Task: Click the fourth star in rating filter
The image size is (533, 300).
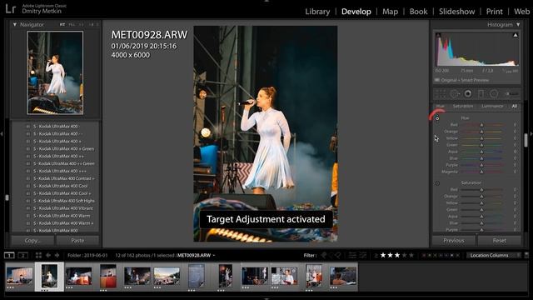Action: coord(405,255)
